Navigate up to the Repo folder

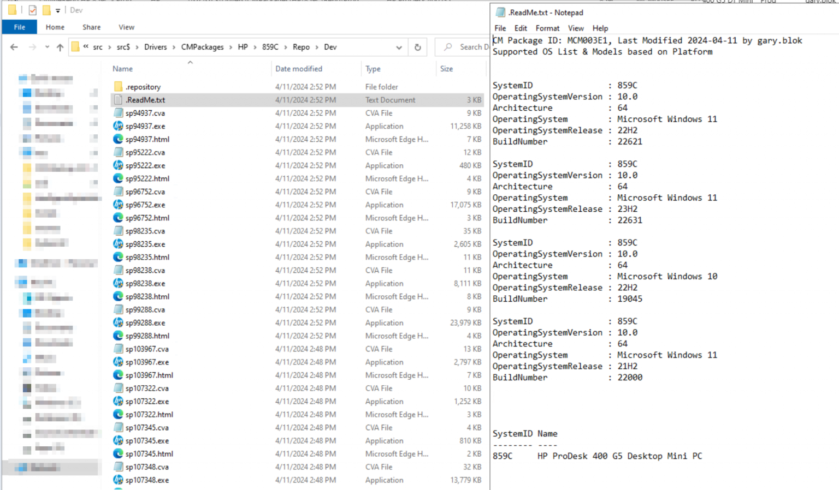click(301, 47)
